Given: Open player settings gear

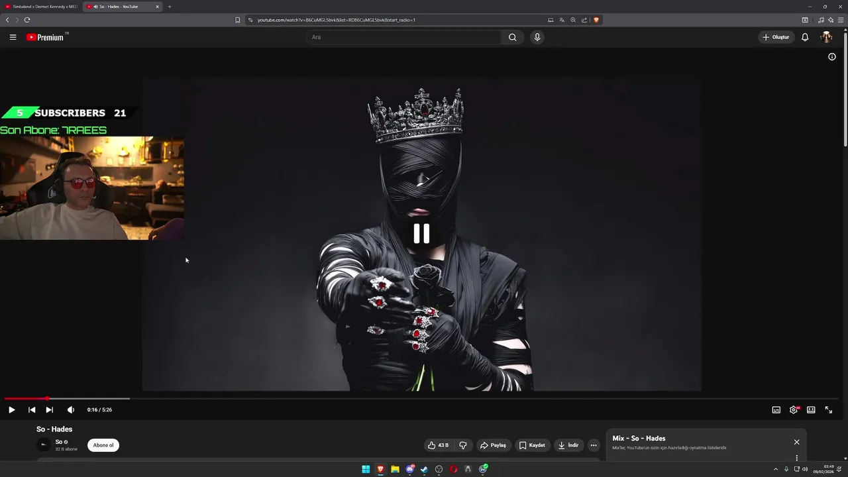Looking at the screenshot, I should coord(794,410).
